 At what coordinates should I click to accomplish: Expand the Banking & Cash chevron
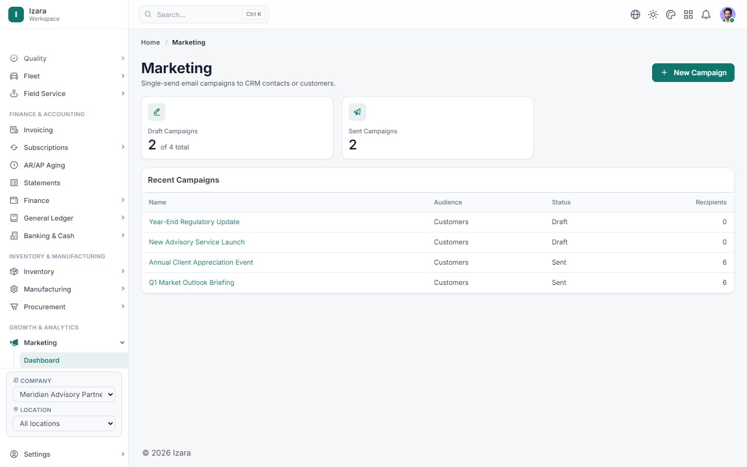123,236
